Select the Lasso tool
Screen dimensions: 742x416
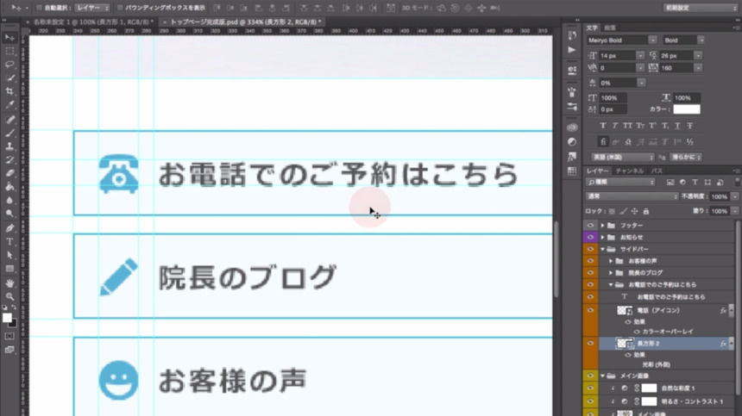click(x=9, y=65)
